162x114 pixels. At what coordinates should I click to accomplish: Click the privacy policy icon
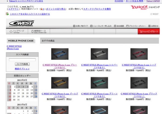point(127,26)
